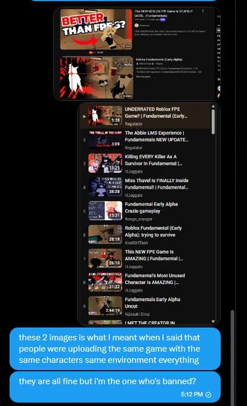Click the 28:18 duration video thumbnail
Viewport: 247px width, 406px height.
click(105, 235)
